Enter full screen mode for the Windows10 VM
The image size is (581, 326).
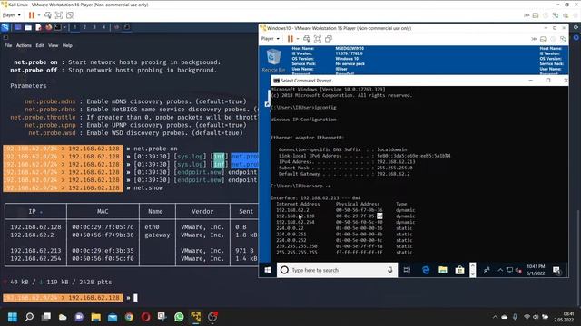[x=318, y=39]
